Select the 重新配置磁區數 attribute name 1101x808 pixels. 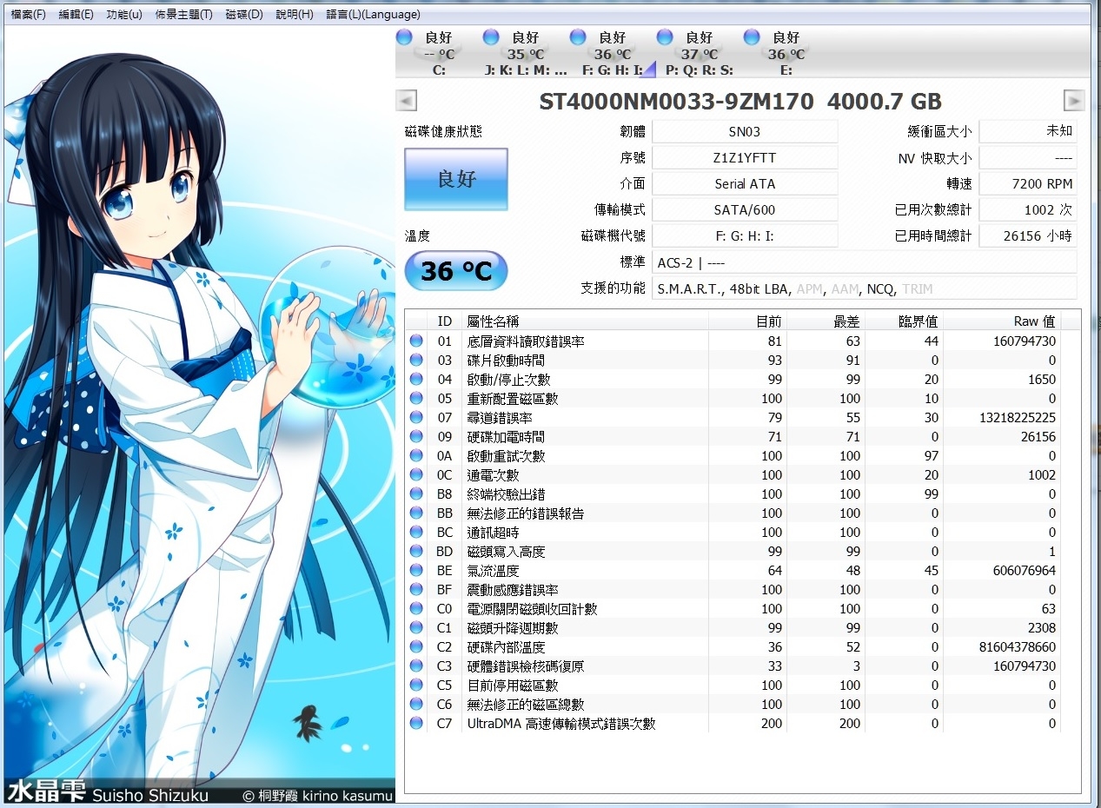pyautogui.click(x=513, y=399)
